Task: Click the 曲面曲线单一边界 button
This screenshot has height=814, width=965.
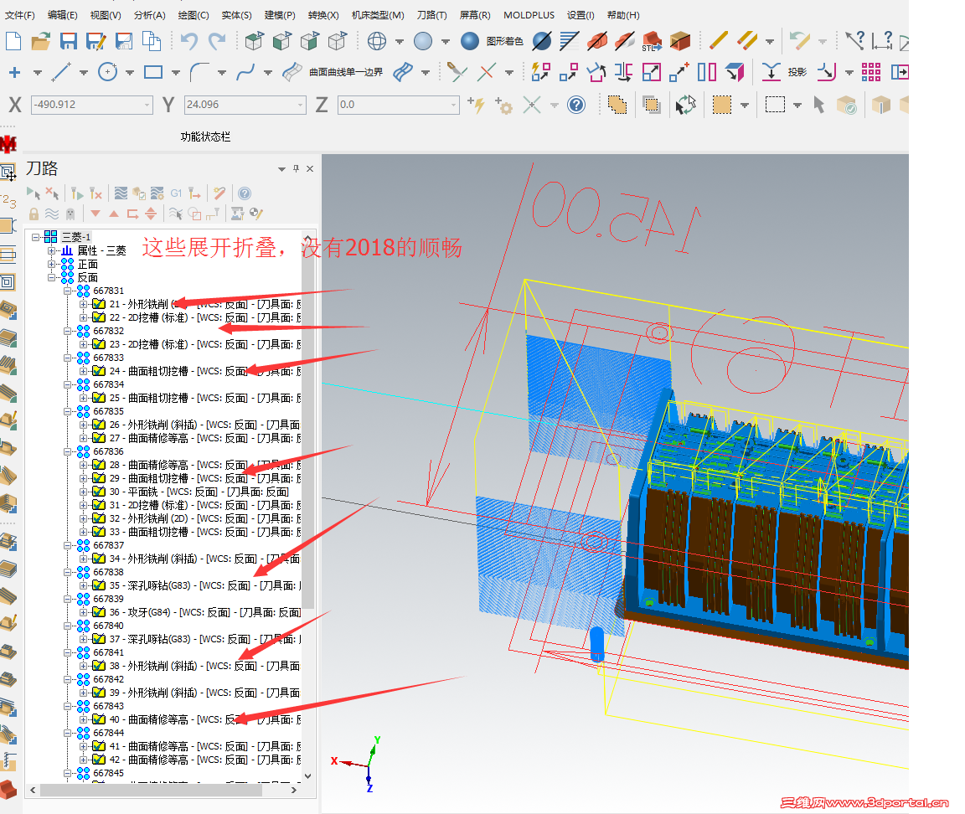Action: coord(346,72)
